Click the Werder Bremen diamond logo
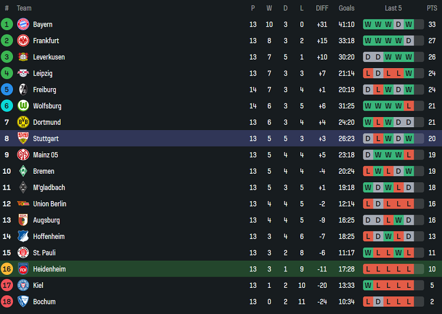This screenshot has height=314, width=442. point(23,171)
